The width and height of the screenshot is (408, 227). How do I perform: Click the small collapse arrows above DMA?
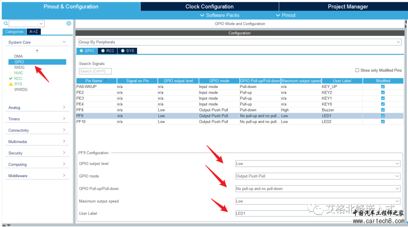click(37, 51)
